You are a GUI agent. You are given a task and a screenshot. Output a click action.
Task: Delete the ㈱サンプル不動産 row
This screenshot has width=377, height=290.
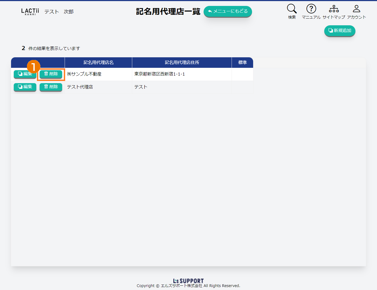51,74
